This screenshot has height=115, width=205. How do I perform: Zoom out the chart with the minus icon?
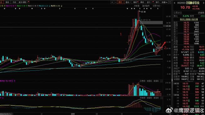115,2
